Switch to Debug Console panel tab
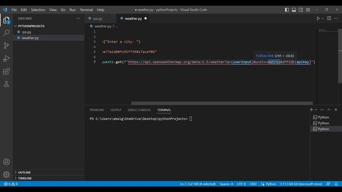This screenshot has height=192, width=342. (x=139, y=110)
